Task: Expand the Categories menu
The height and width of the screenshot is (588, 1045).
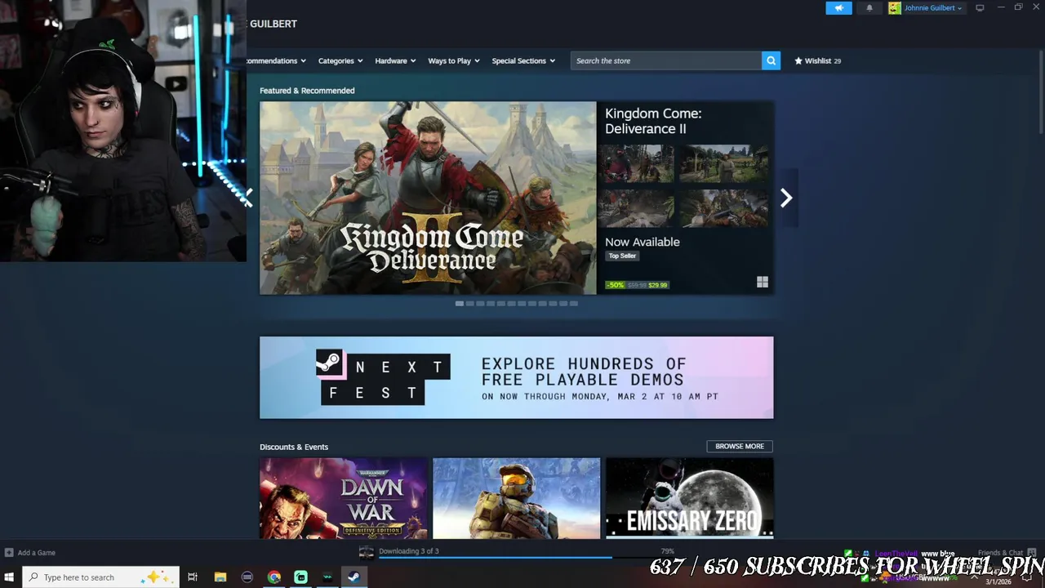Action: pos(340,60)
